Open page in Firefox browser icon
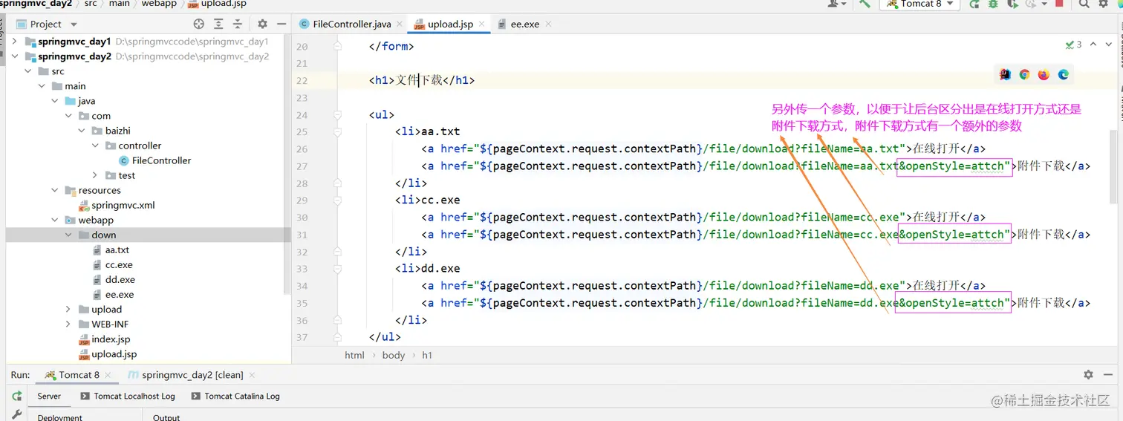This screenshot has height=421, width=1123. coord(1044,74)
